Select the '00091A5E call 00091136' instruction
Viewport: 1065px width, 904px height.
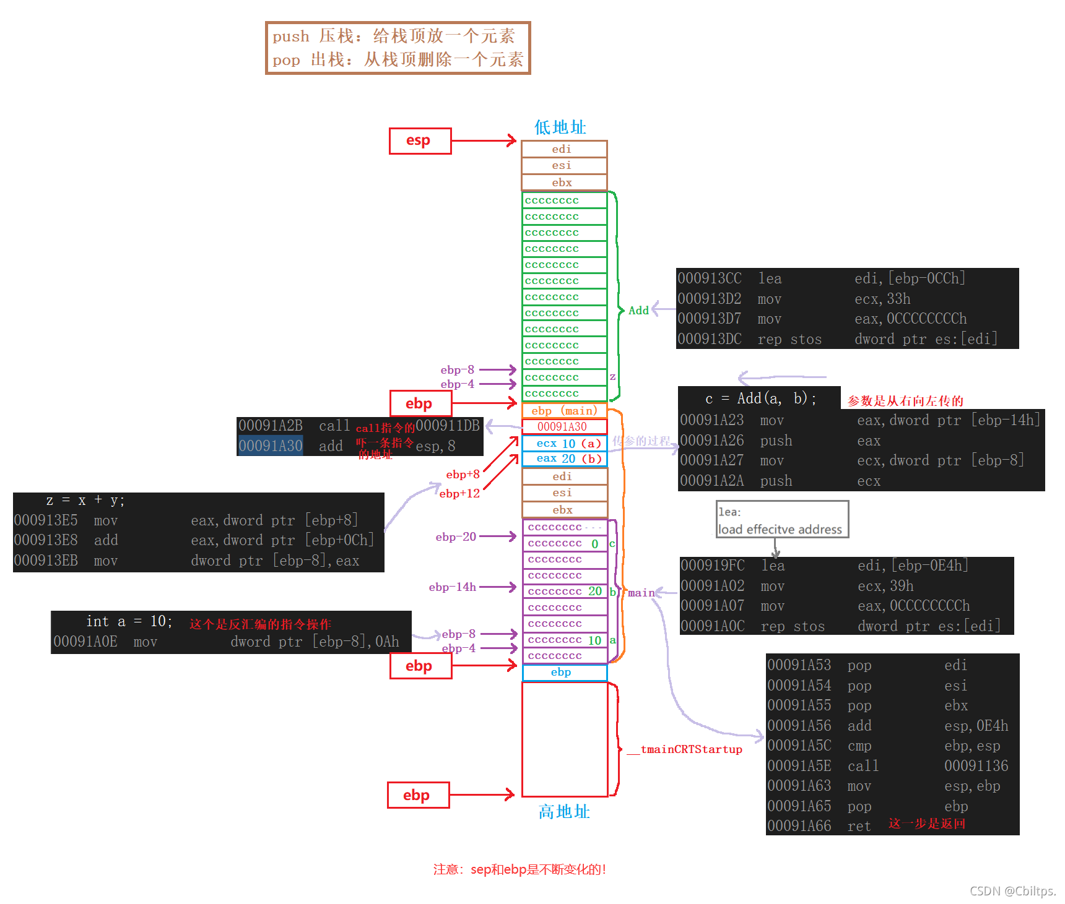pyautogui.click(x=888, y=766)
